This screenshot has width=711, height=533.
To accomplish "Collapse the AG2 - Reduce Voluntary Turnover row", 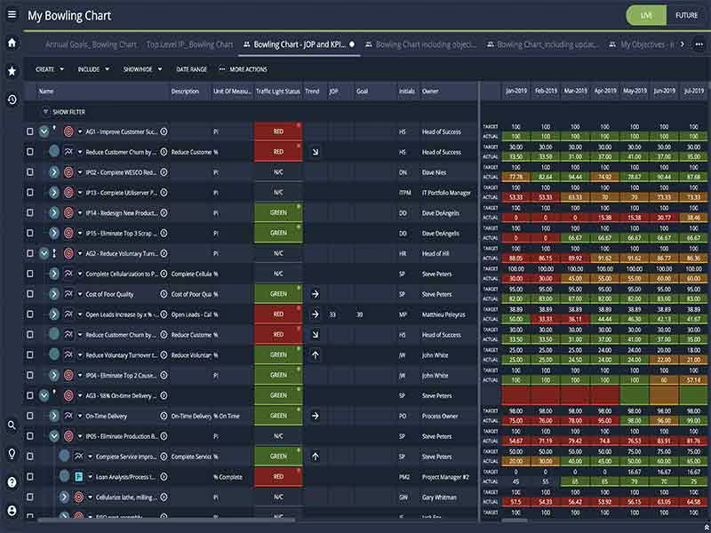I will [44, 253].
